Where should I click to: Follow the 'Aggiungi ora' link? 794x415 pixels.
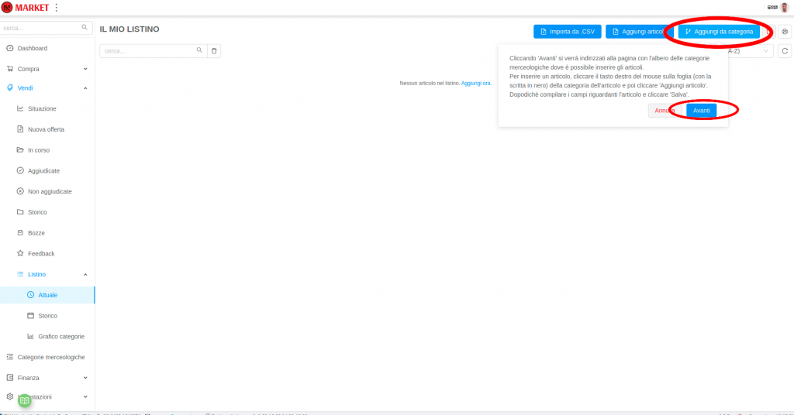click(x=476, y=83)
